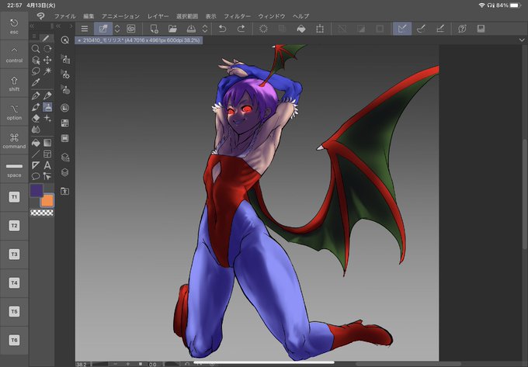This screenshot has height=367, width=528.
Task: Click the Scale/Rotate transform icon
Action: 320,29
